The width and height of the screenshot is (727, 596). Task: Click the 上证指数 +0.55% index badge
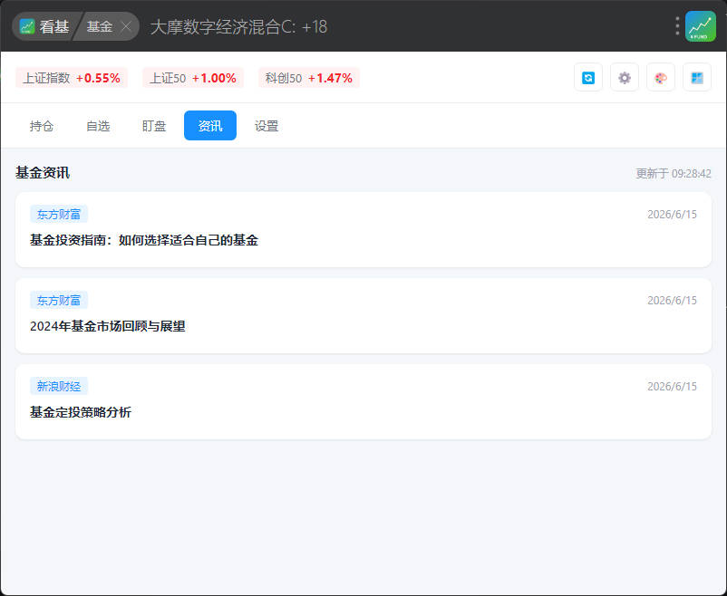click(x=72, y=78)
